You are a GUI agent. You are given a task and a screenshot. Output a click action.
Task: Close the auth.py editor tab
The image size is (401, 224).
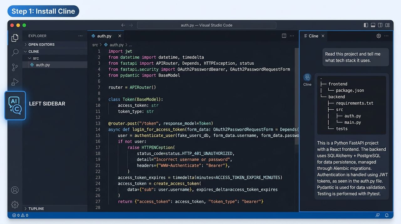120,36
